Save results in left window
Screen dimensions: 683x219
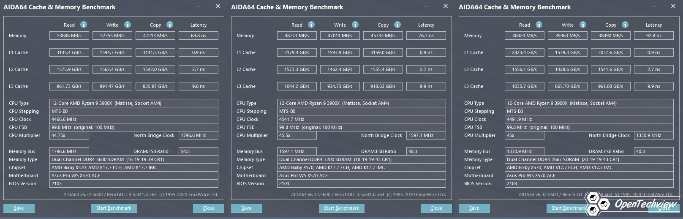tap(19, 208)
